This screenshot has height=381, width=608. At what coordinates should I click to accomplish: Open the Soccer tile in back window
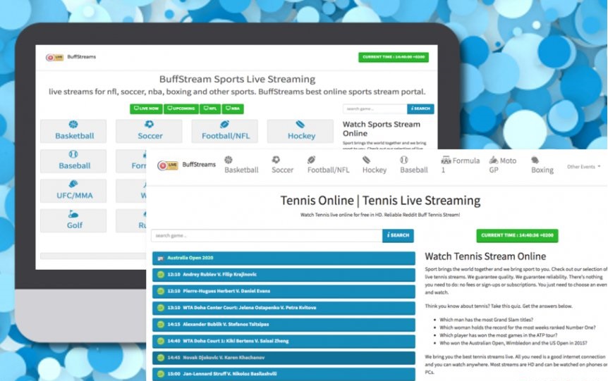(149, 131)
